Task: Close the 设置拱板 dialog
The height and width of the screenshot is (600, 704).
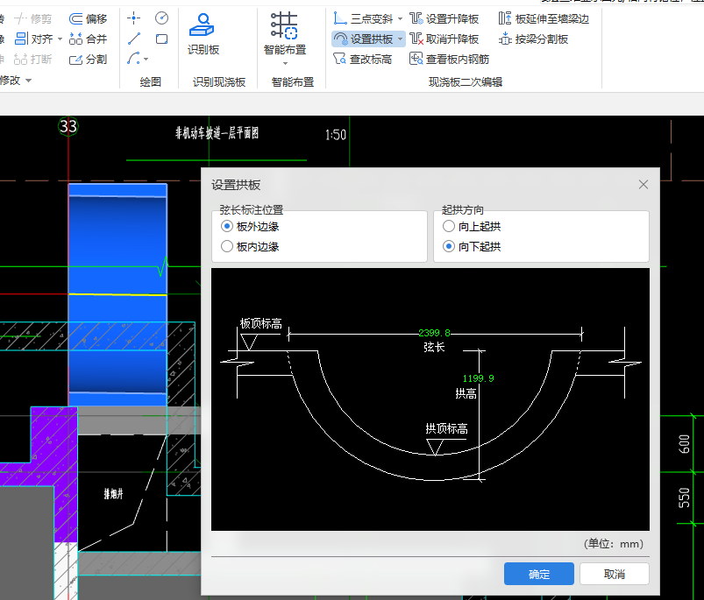Action: coord(644,184)
